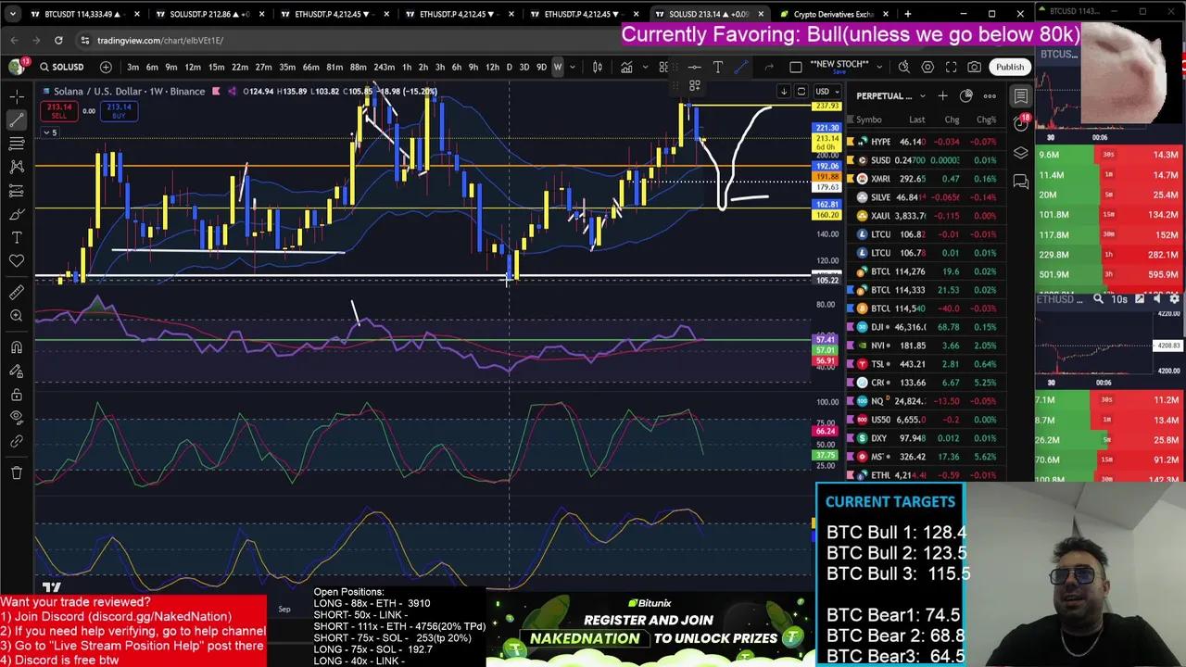Open the indicators menu

pos(626,67)
